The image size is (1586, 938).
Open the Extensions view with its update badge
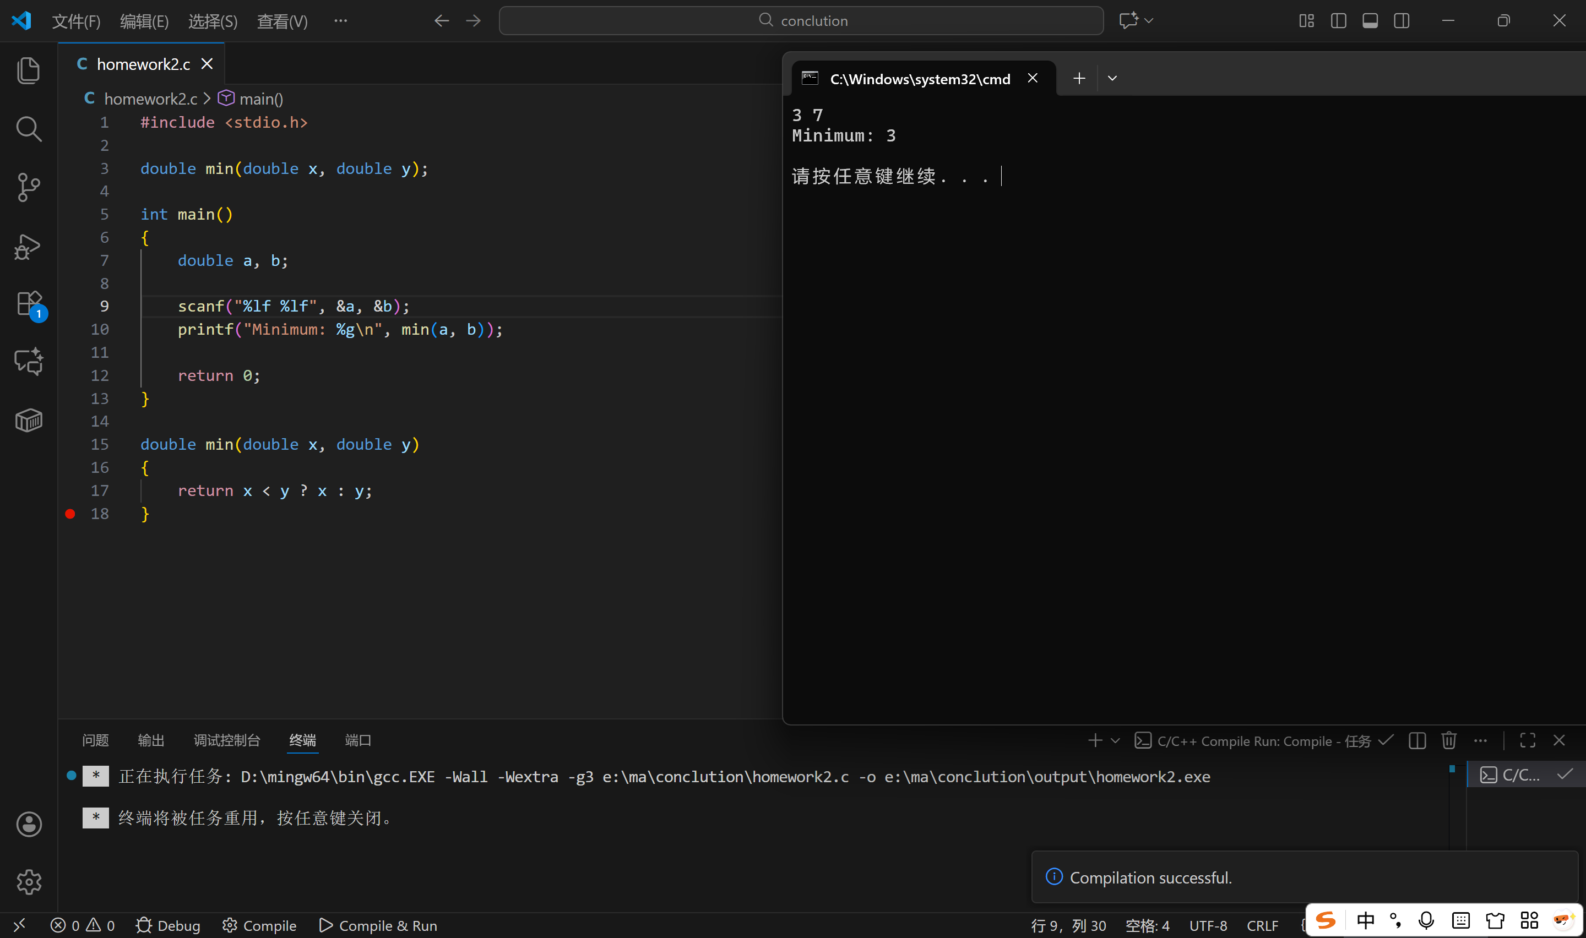pyautogui.click(x=29, y=304)
